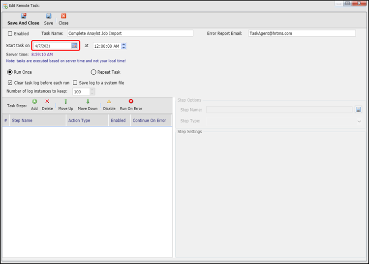This screenshot has height=264, width=369.
Task: Uncheck Clear task log before each run
Action: (10, 83)
